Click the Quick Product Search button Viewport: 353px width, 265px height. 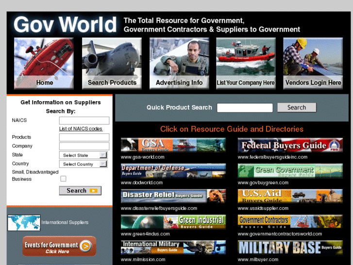(297, 107)
